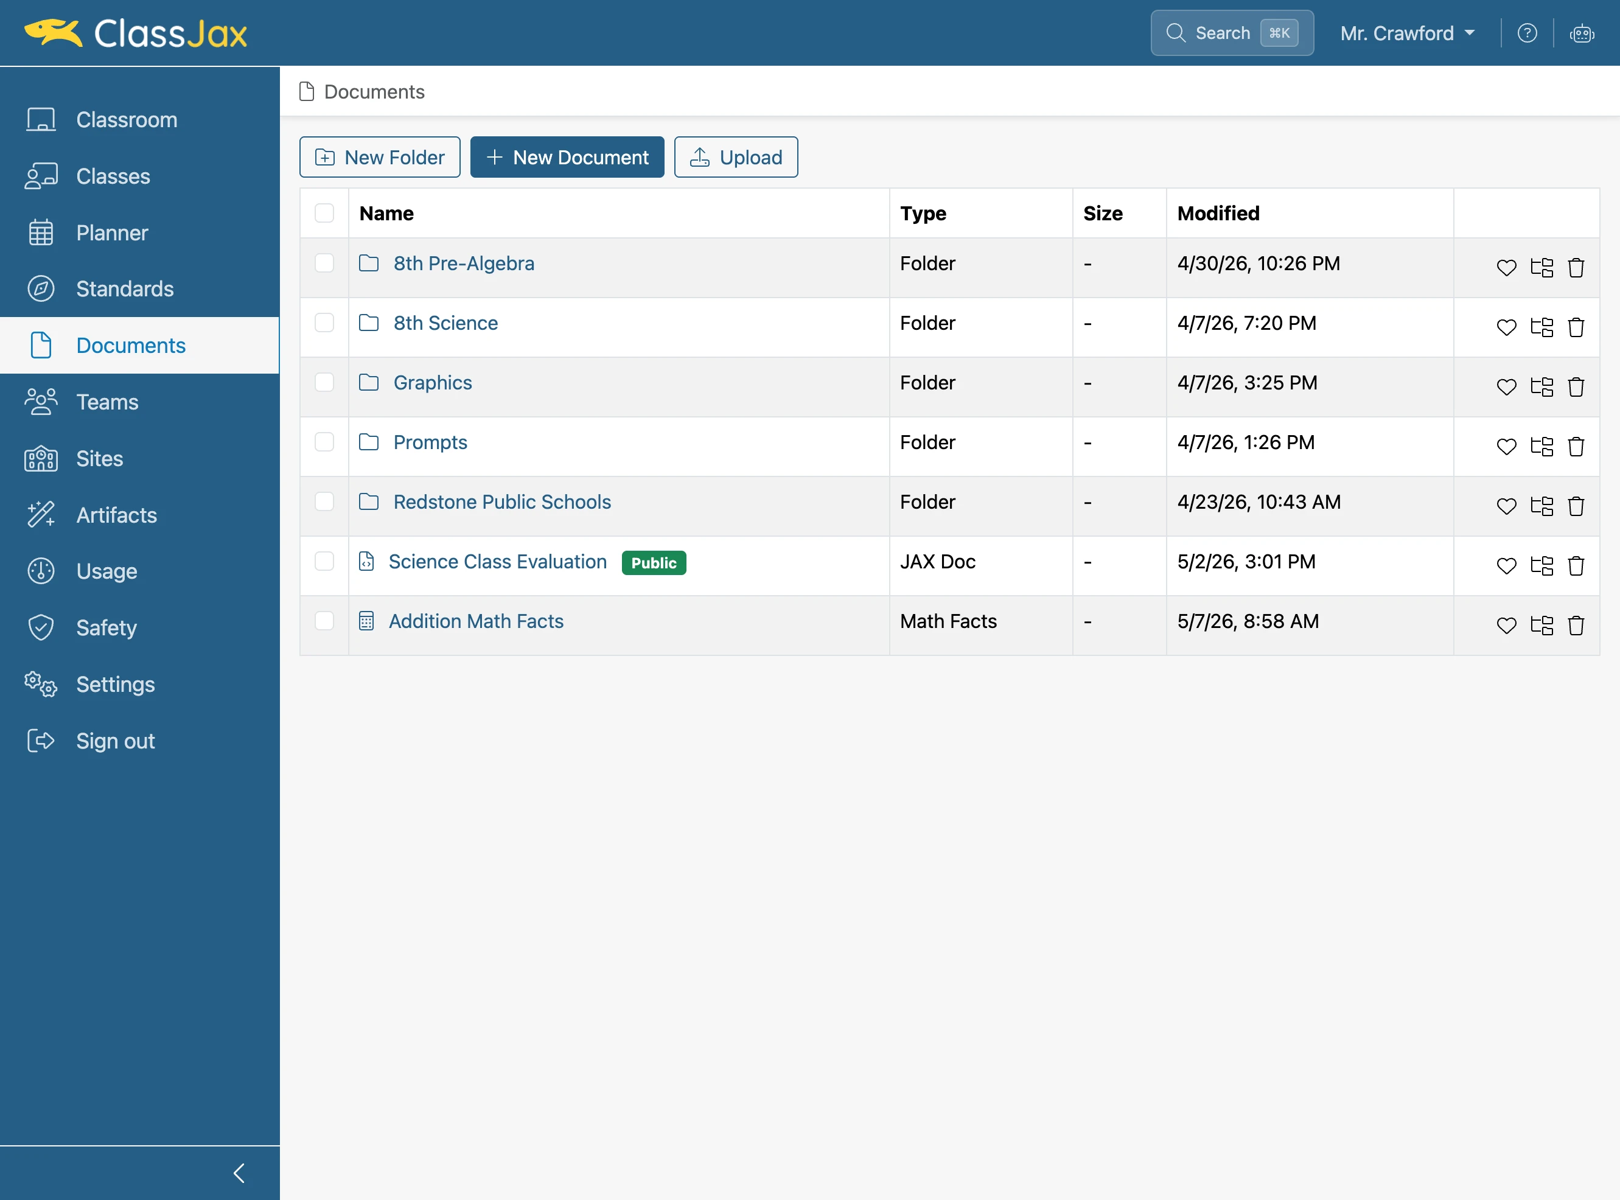1620x1200 pixels.
Task: Click the ClassJax fish logo
Action: click(x=53, y=33)
